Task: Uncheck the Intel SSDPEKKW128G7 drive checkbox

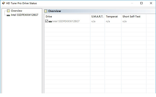Action: (47, 21)
